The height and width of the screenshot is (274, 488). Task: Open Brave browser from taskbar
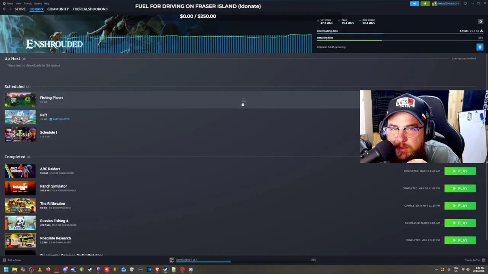157,269
